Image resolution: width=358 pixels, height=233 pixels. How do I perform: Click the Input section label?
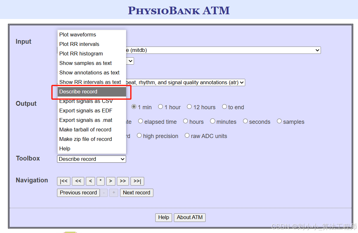coord(23,41)
